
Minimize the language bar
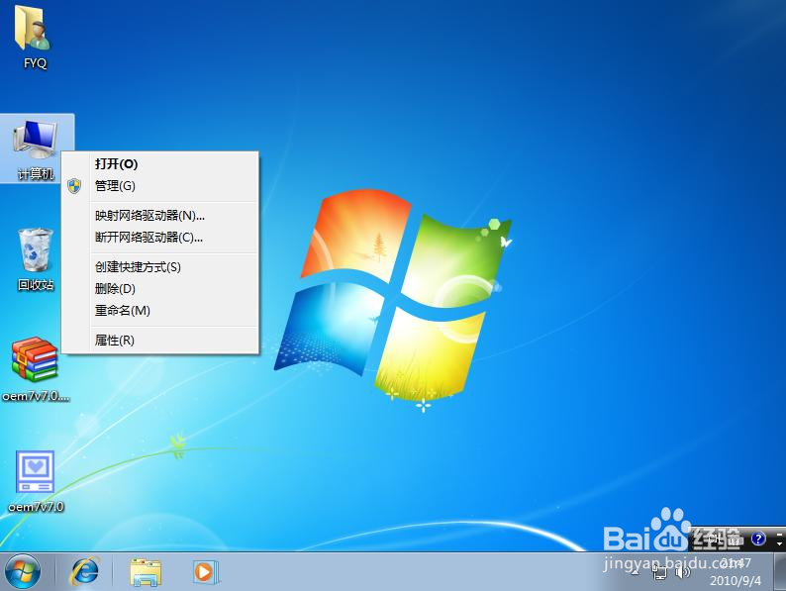(x=779, y=534)
